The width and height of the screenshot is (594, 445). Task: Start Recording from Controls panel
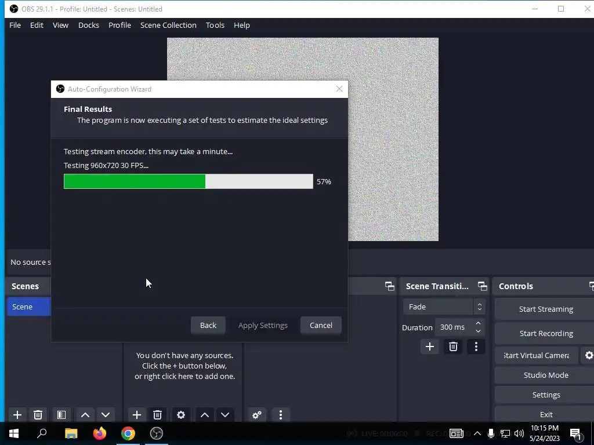point(545,333)
